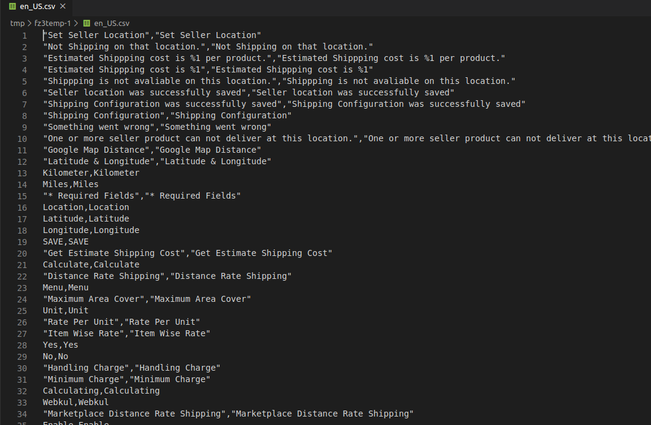651x425 pixels.
Task: Put cursor on the Yes,Yes line
Action: click(x=60, y=345)
